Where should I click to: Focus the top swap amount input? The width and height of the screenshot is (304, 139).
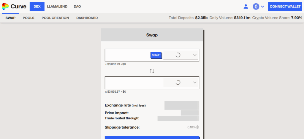tap(128, 55)
